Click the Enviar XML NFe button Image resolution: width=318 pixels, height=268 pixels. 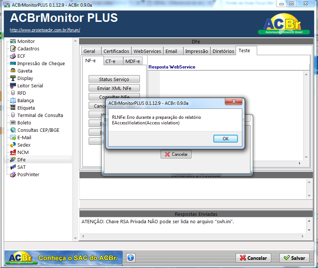click(114, 88)
